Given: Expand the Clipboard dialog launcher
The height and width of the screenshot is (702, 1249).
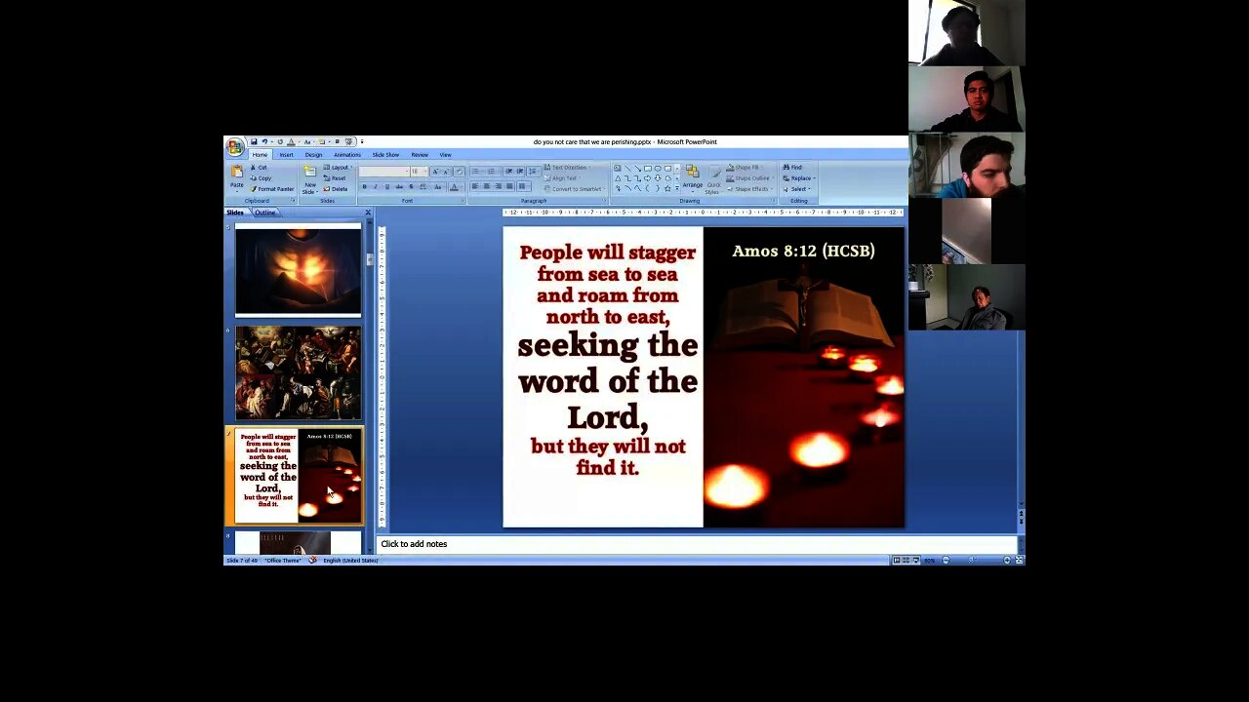Looking at the screenshot, I should click(x=292, y=200).
